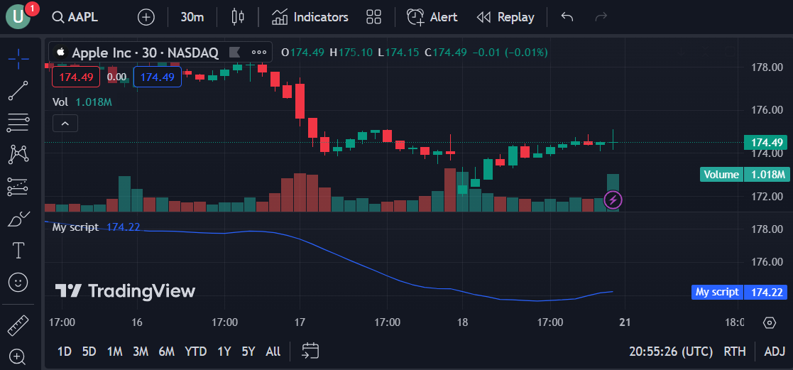793x370 pixels.
Task: Click the red 174.49 sell price button
Action: (x=76, y=77)
